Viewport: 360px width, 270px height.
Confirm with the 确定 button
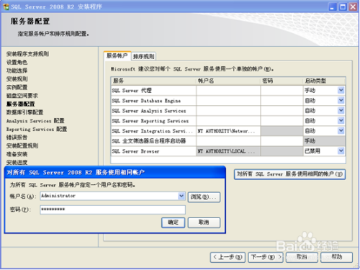click(x=173, y=222)
